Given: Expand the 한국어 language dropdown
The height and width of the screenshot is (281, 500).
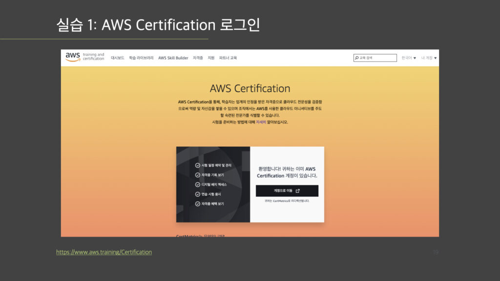Looking at the screenshot, I should click(409, 58).
